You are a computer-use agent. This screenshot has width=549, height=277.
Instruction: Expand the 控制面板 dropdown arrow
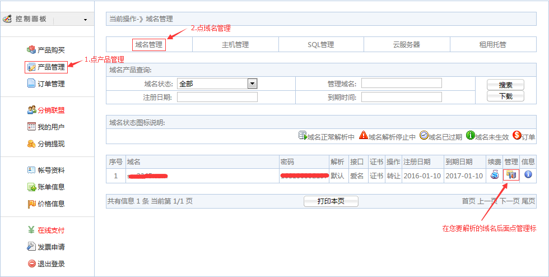(x=85, y=20)
